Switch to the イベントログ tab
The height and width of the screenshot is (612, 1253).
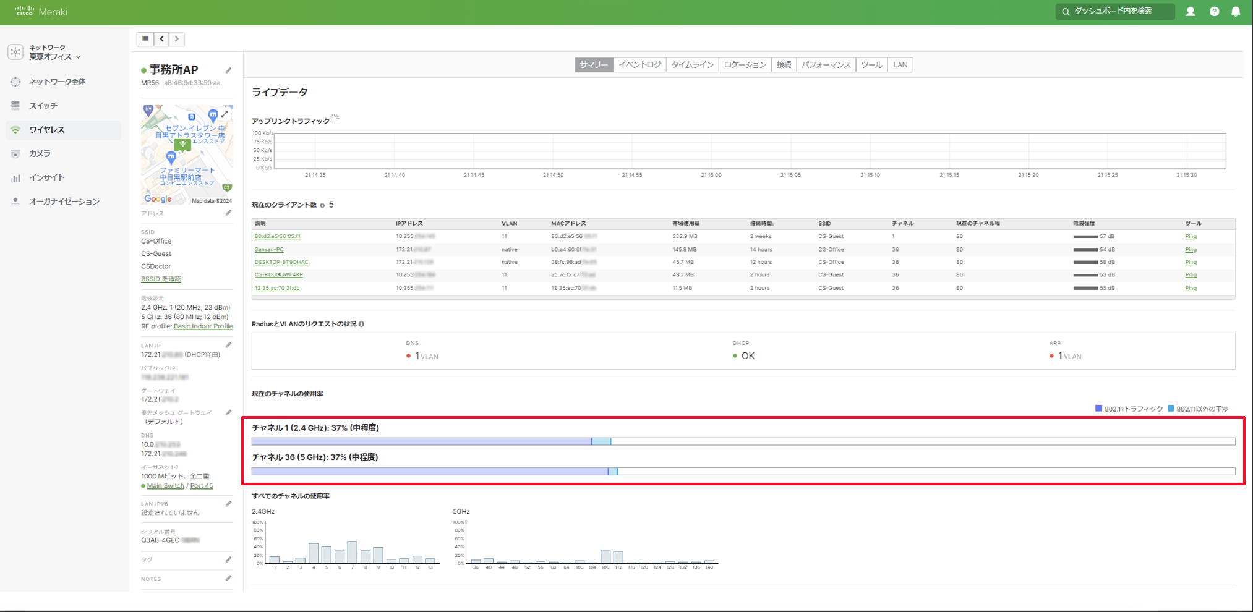(640, 65)
